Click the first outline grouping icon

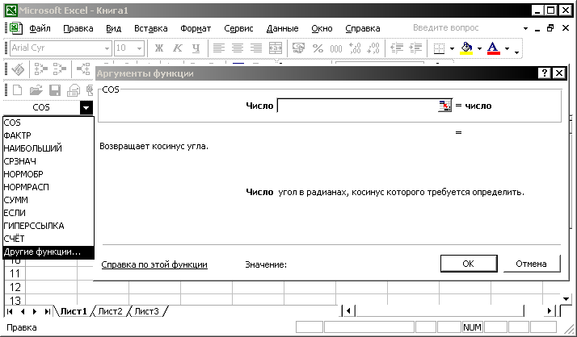(x=41, y=69)
